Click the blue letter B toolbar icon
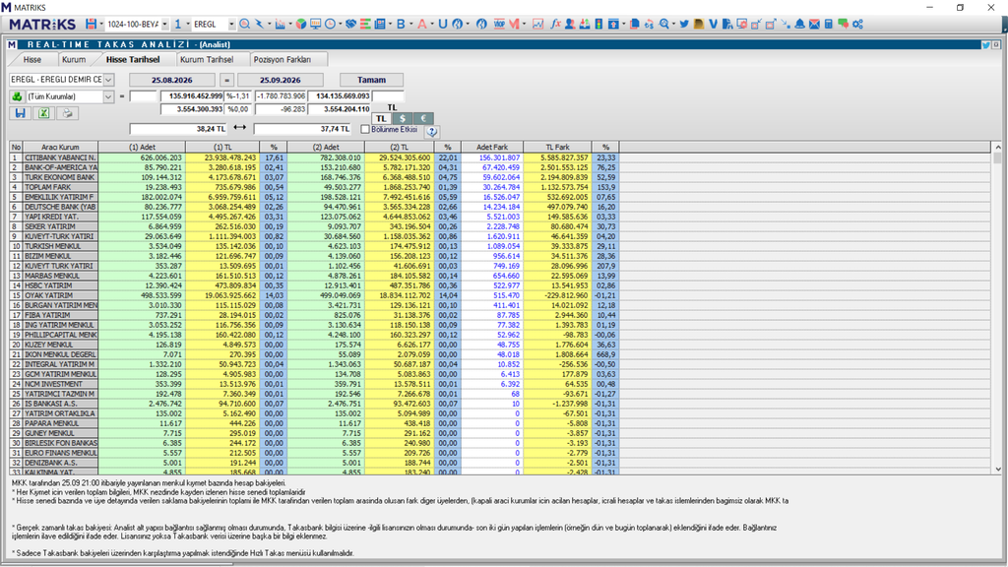The width and height of the screenshot is (1008, 567). click(401, 24)
